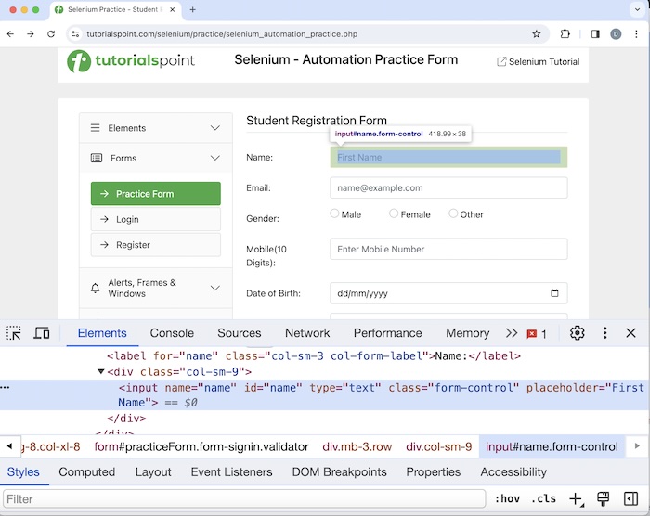
Task: Open DevTools settings gear
Action: point(577,333)
